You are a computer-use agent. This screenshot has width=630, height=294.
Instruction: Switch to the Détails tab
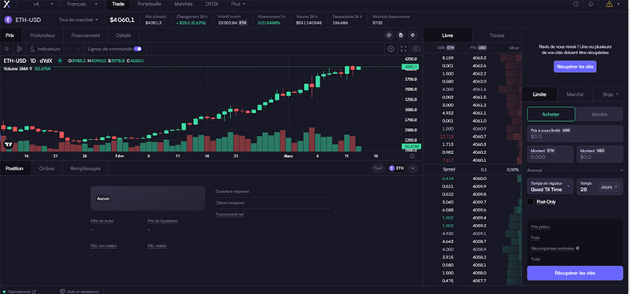click(124, 35)
